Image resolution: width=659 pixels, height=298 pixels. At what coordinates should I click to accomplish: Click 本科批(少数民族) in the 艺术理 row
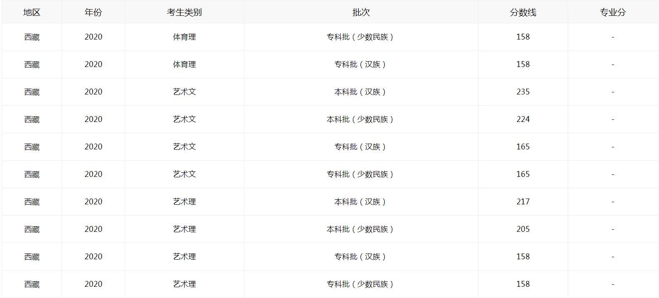[360, 229]
